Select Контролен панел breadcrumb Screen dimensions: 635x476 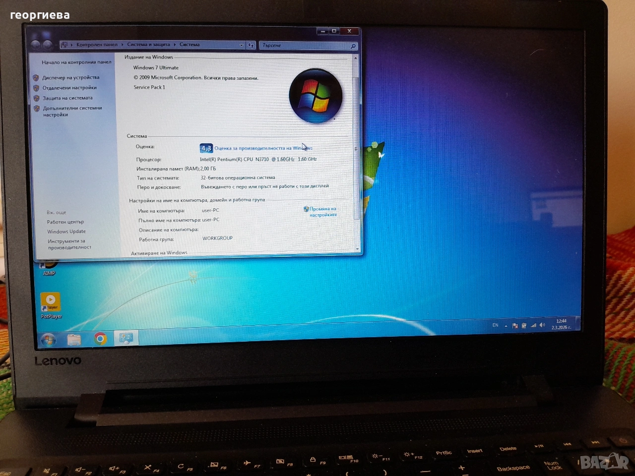point(97,45)
